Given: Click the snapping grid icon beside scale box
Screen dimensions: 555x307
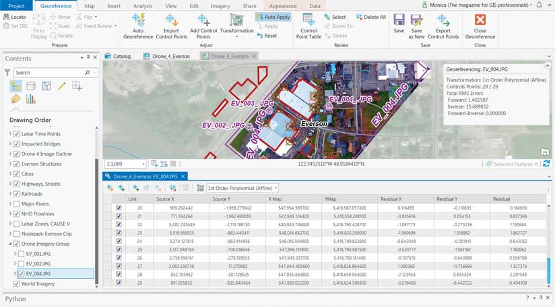Looking at the screenshot, I should pos(173,164).
